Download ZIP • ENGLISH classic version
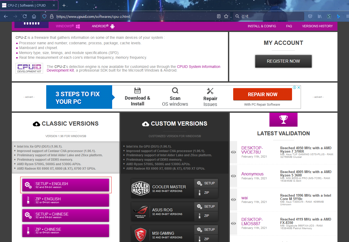349x242 pixels. click(x=66, y=200)
